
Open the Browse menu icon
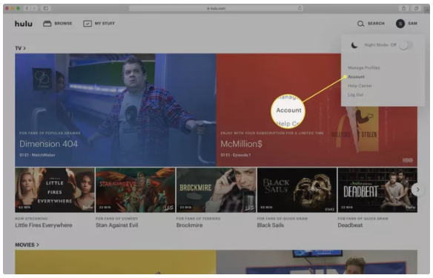click(x=47, y=24)
